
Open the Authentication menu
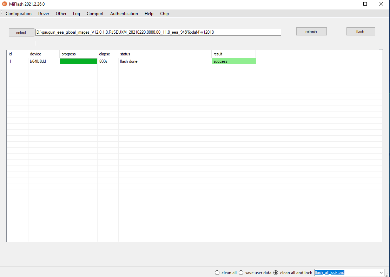pos(124,14)
